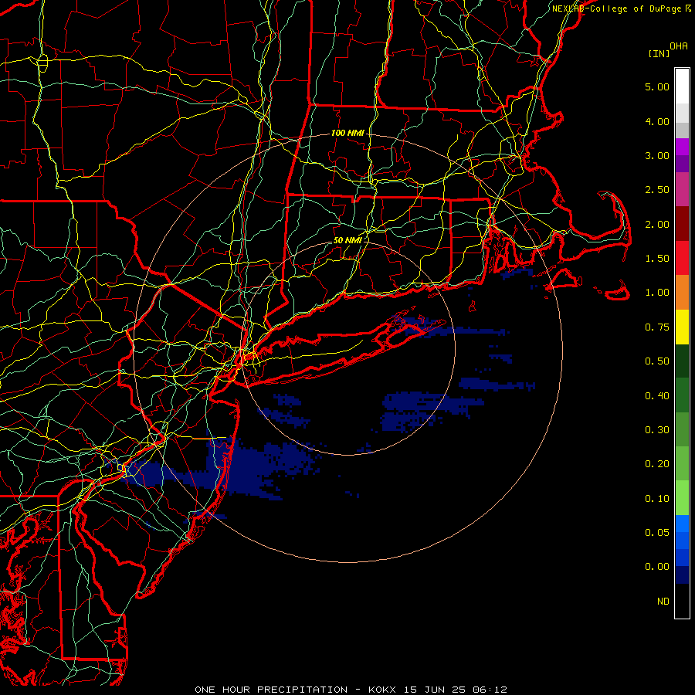Click the 0.50 legend value
The width and height of the screenshot is (695, 695).
pos(657,361)
